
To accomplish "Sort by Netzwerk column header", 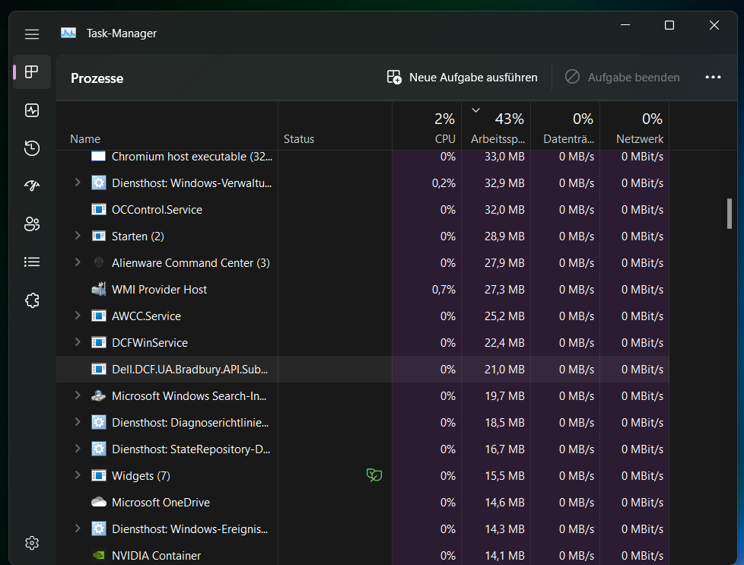I will (x=634, y=126).
